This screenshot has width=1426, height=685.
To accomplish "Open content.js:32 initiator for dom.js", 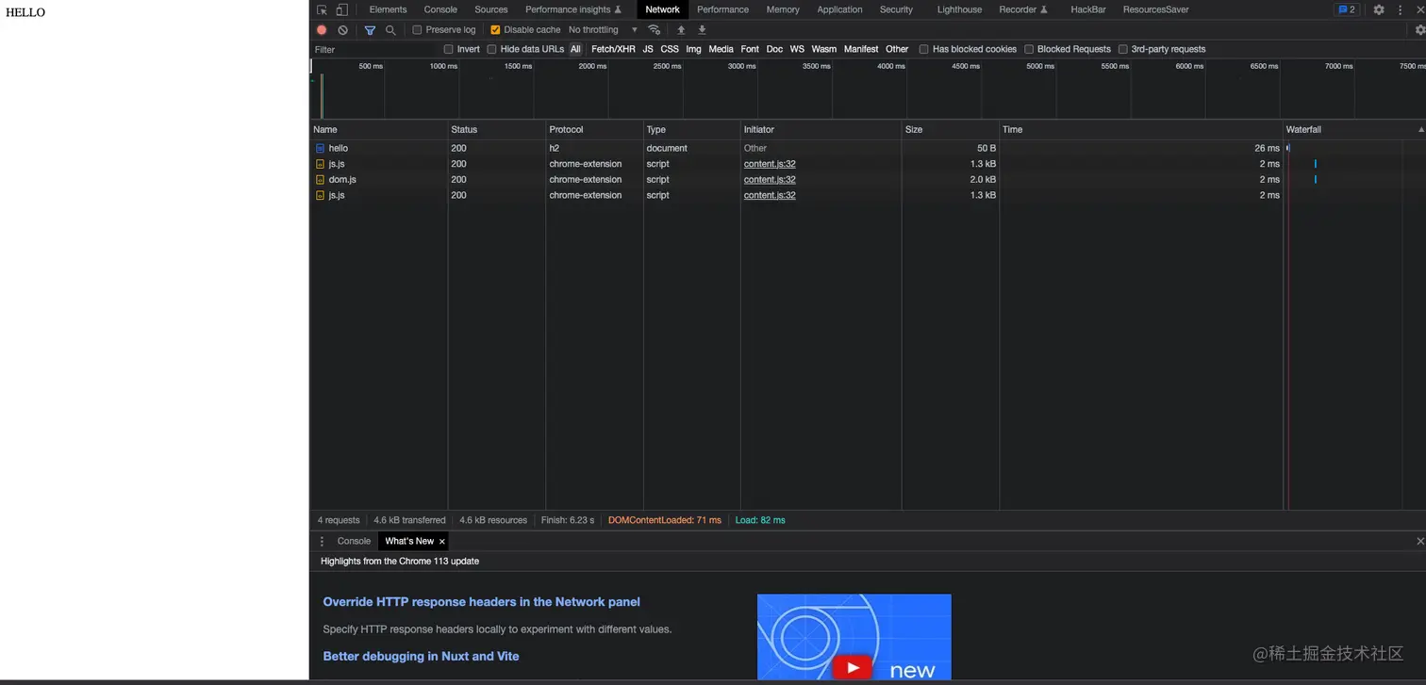I will click(x=770, y=179).
